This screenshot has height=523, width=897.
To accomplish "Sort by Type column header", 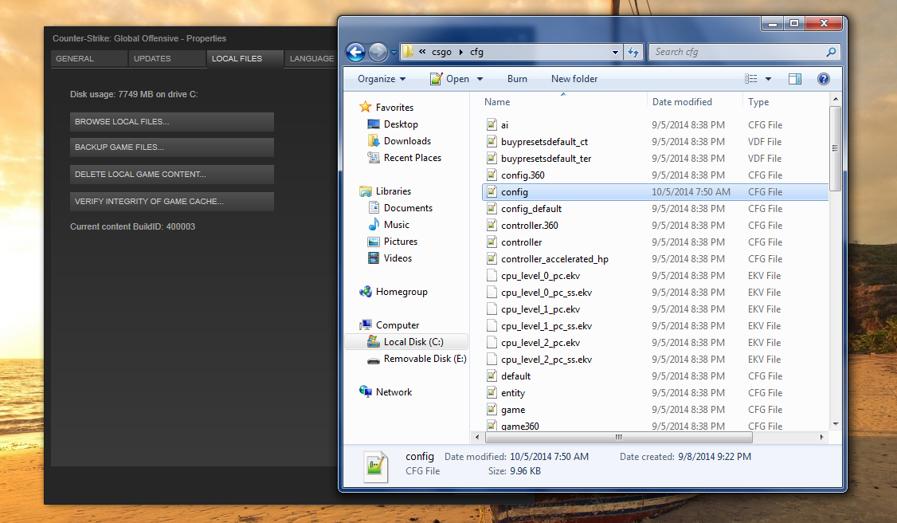I will point(758,102).
